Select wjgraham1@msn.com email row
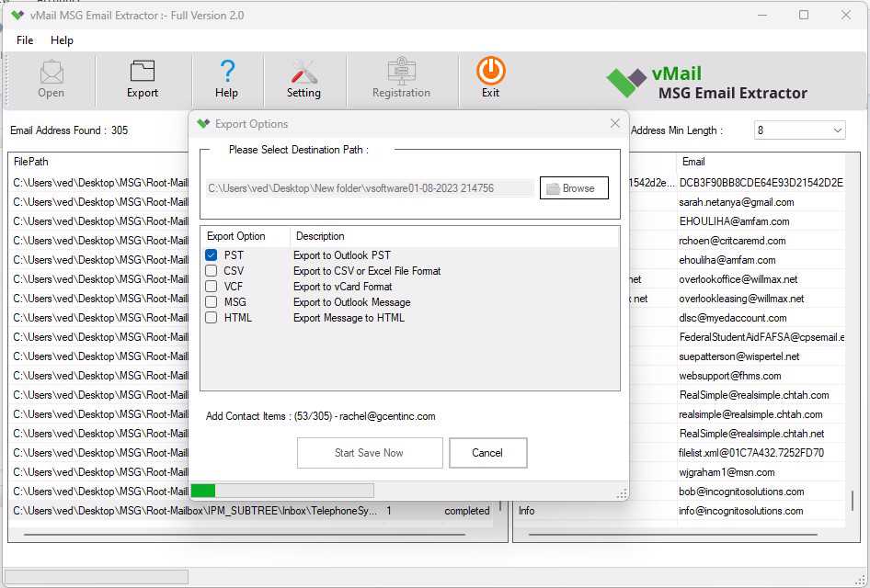This screenshot has width=870, height=588. pyautogui.click(x=727, y=472)
